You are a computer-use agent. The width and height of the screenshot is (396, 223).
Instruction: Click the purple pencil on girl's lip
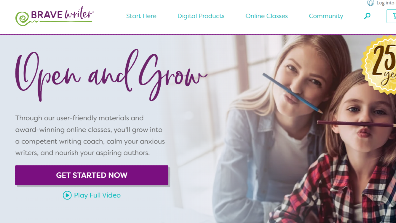pos(356,124)
